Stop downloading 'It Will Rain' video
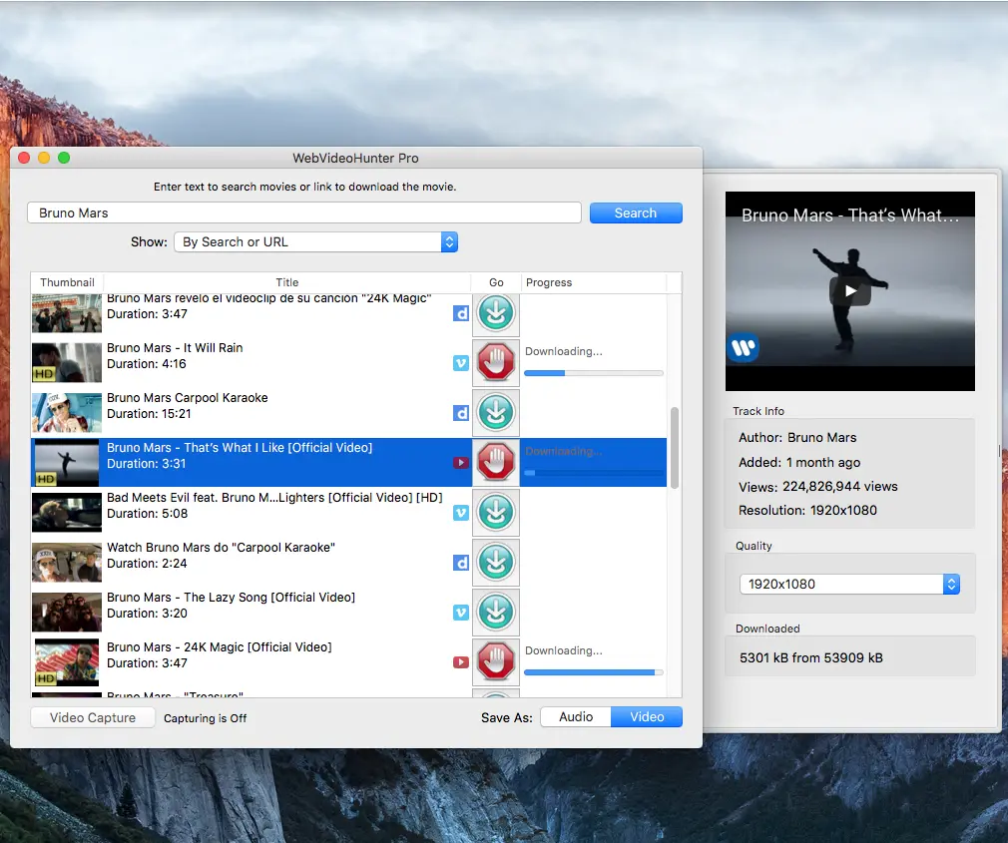 coord(496,362)
